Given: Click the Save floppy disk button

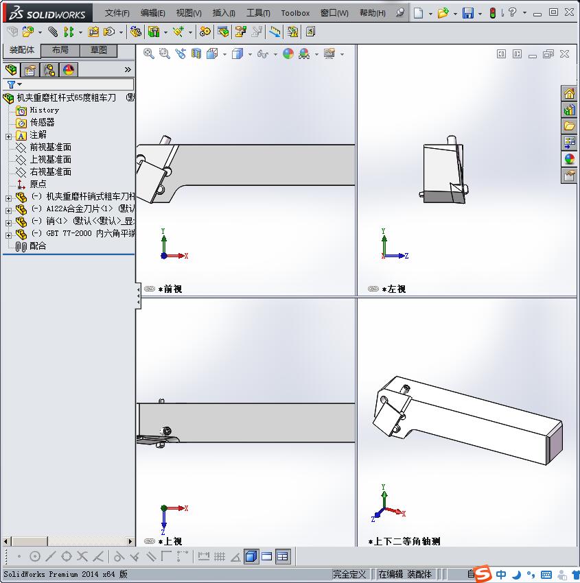Looking at the screenshot, I should pos(467,13).
